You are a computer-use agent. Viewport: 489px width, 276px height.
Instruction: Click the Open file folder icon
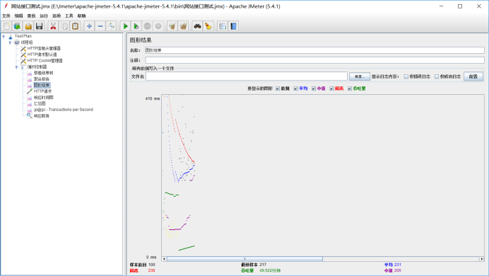(28, 26)
